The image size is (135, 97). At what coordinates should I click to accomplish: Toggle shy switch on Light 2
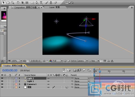pos(48,78)
